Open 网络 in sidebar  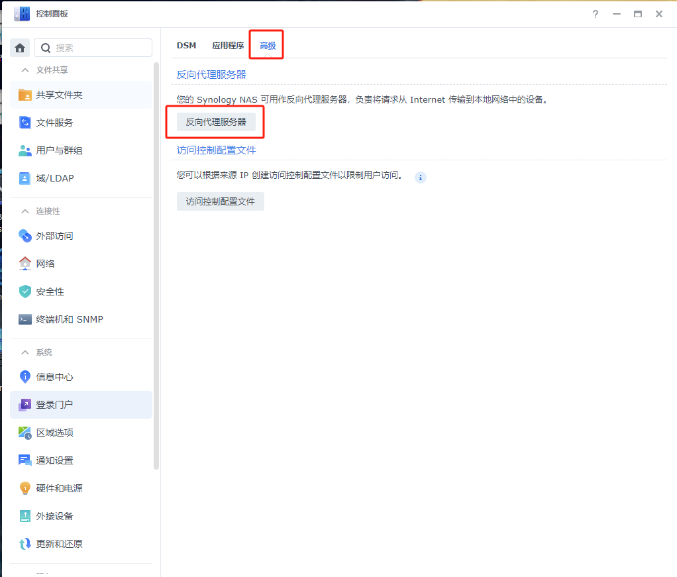point(81,264)
